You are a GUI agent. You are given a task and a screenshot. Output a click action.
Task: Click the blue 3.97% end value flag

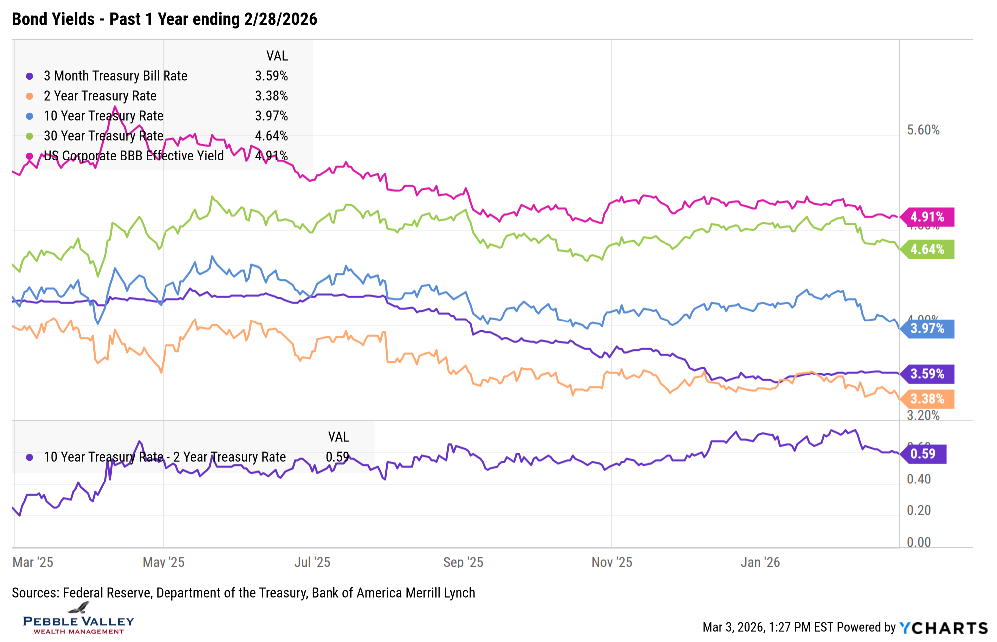(x=928, y=329)
